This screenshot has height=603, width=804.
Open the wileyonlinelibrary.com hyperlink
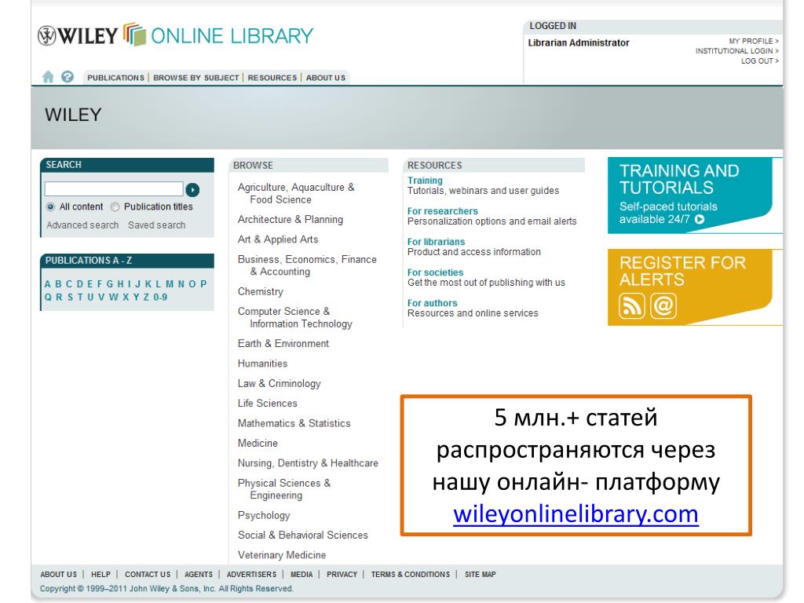point(576,513)
